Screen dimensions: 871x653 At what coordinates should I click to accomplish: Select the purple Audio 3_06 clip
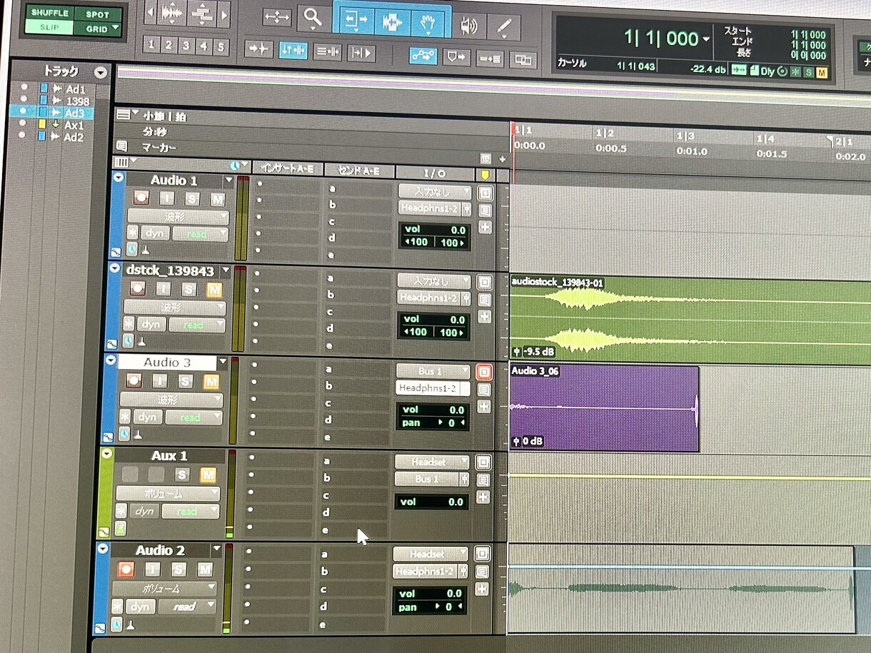point(604,408)
